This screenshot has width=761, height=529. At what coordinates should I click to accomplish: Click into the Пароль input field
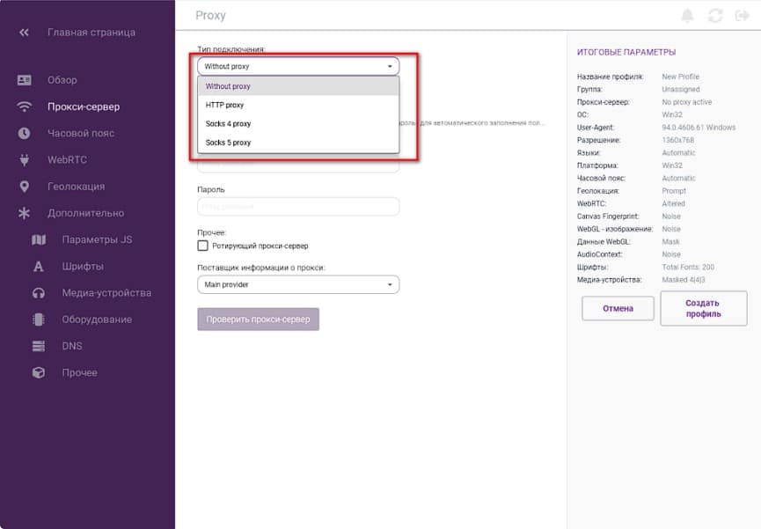click(x=297, y=207)
